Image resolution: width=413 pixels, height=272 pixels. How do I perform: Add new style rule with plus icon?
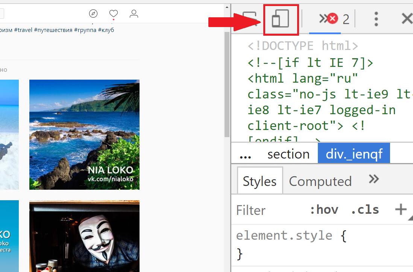click(x=401, y=209)
